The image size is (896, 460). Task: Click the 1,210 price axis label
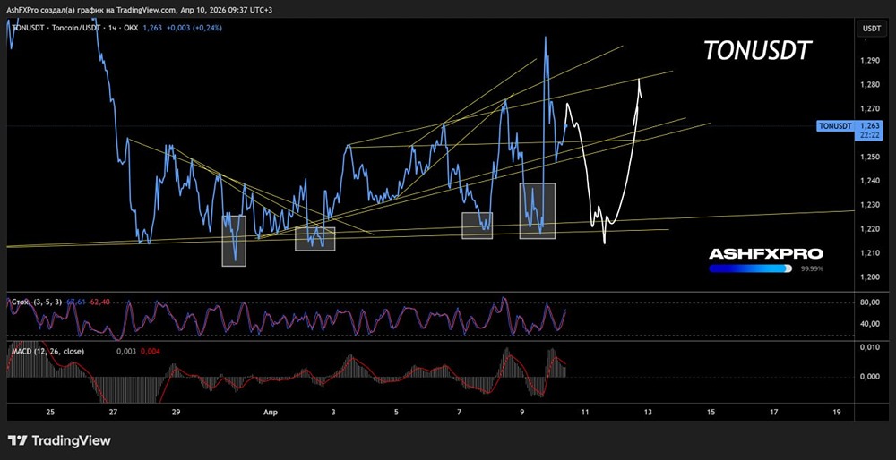[868, 253]
